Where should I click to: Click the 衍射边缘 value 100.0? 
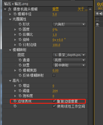click(x=56, y=45)
